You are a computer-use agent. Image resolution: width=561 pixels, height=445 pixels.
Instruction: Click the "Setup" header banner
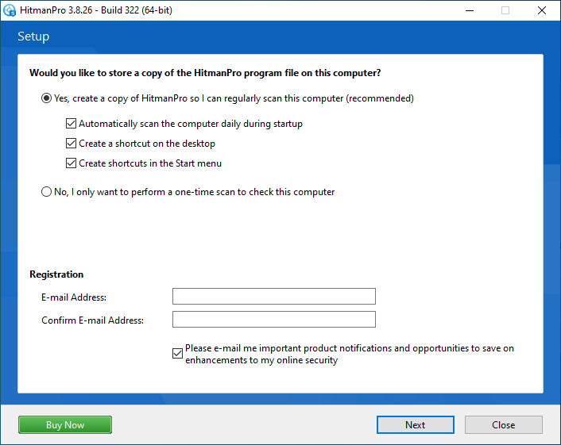[33, 36]
